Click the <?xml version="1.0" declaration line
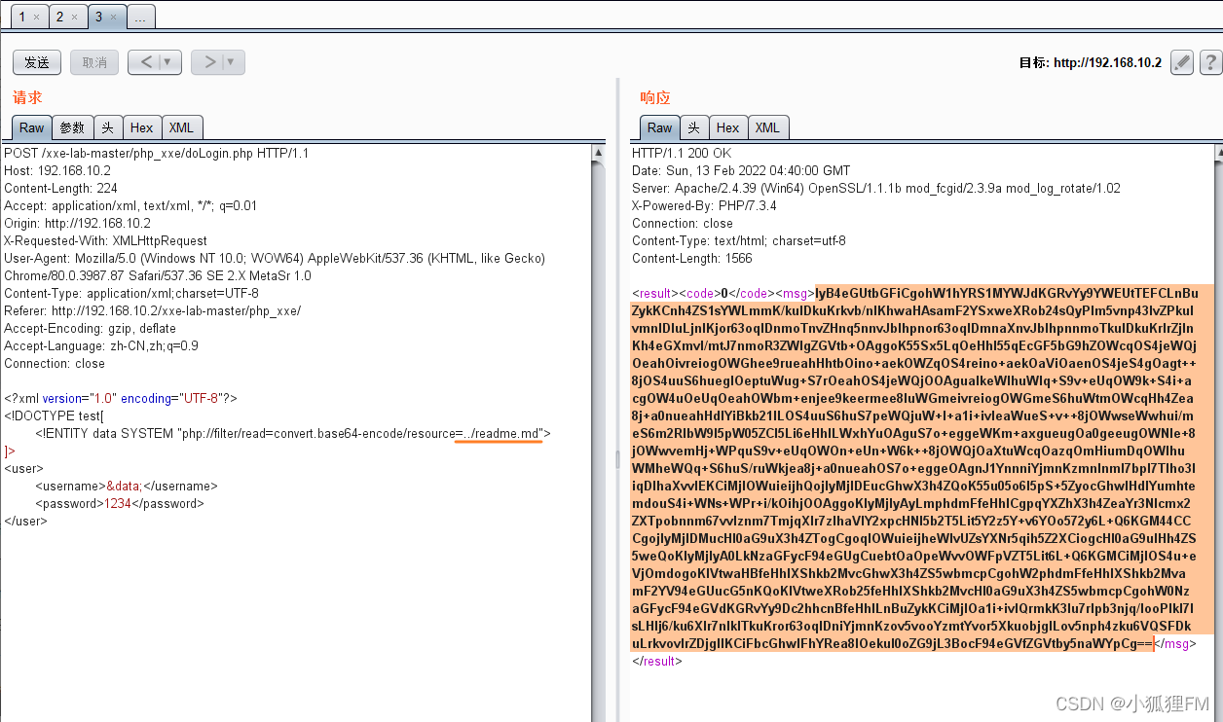Screen dimensions: 1223x722 point(121,399)
